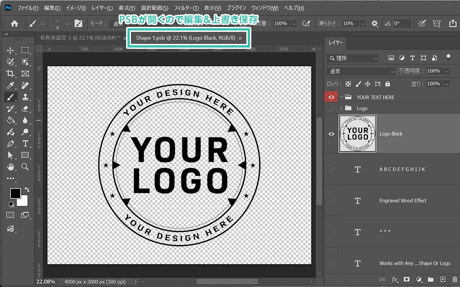
Task: Open the フィルター(T) menu
Action: pyautogui.click(x=186, y=8)
